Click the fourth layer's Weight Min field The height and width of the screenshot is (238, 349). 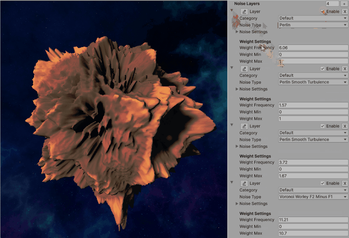(313, 226)
